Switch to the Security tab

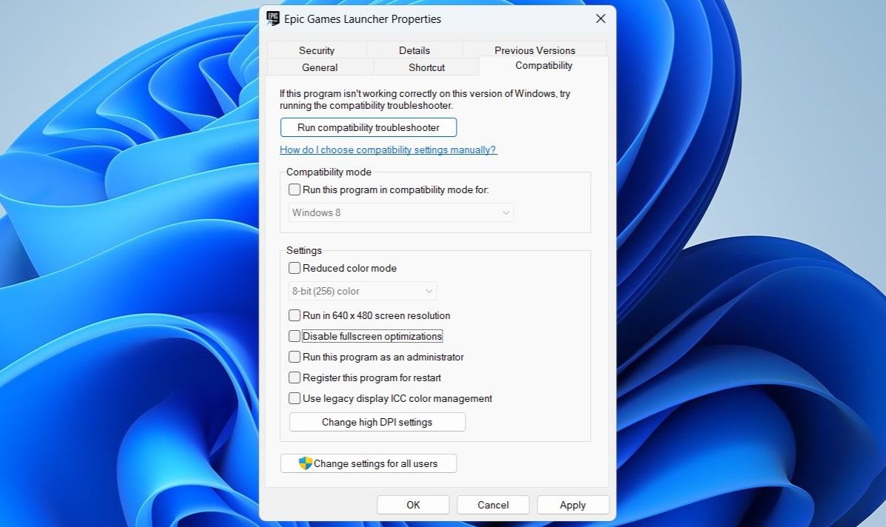(x=317, y=50)
